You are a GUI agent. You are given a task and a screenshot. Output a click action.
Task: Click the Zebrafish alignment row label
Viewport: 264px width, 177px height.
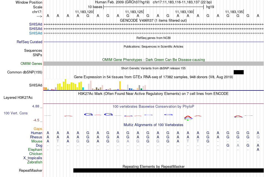pos(35,162)
